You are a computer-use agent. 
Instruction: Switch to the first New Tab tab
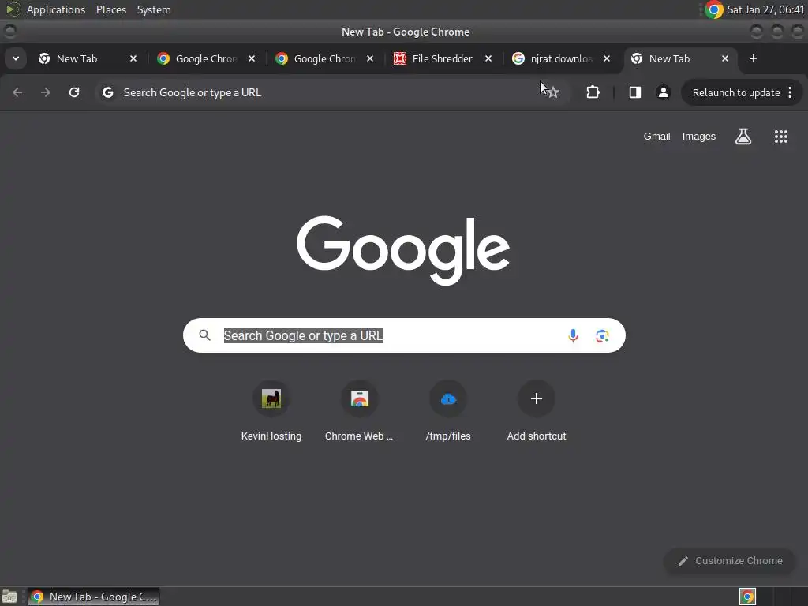point(77,58)
